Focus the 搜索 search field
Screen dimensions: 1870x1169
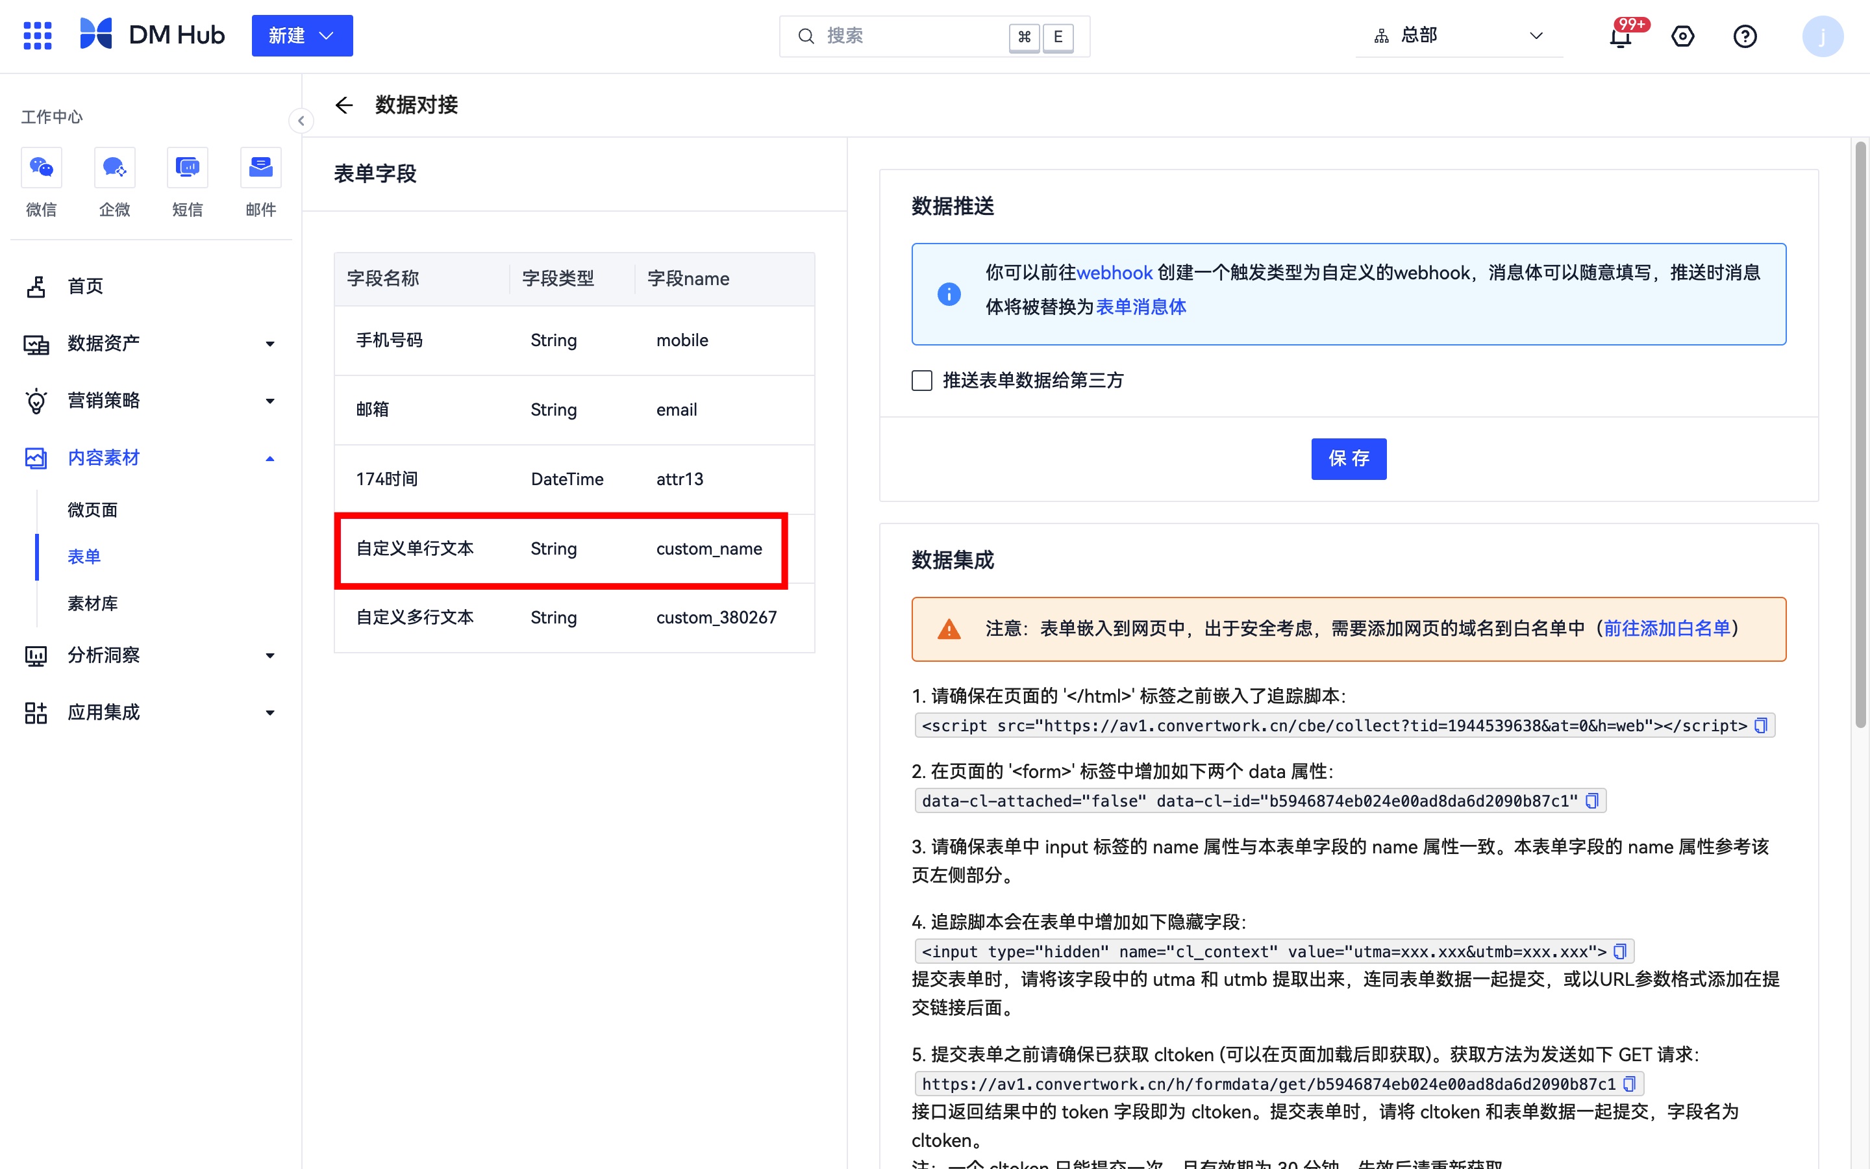(934, 36)
